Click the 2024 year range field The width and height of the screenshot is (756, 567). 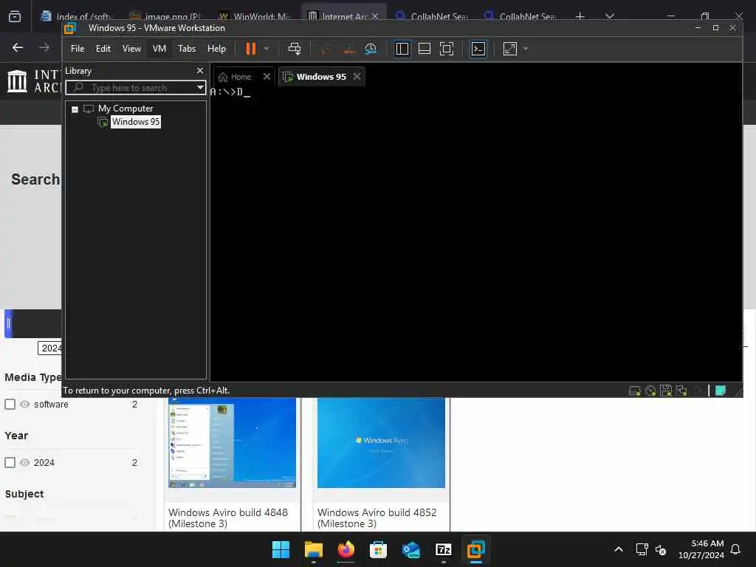[50, 348]
